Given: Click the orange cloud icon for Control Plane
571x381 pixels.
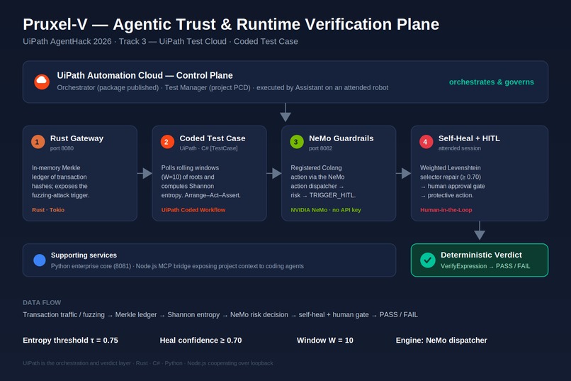Looking at the screenshot, I should point(42,82).
